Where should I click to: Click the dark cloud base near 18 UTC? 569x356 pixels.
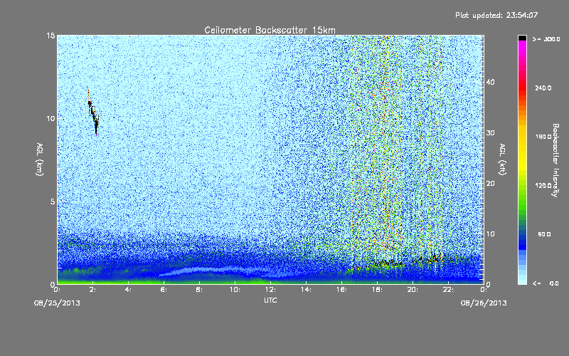[388, 262]
